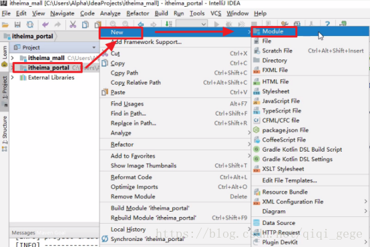Select itheima_portal in the project tree
The image size is (370, 247).
(x=48, y=67)
